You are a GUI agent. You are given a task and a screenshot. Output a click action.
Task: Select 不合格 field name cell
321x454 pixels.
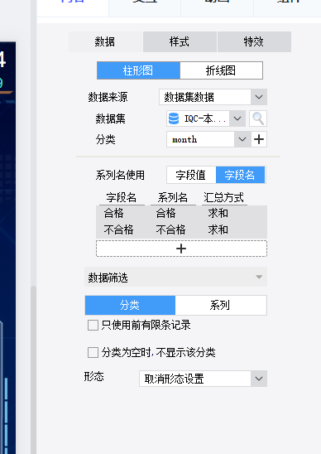118,229
